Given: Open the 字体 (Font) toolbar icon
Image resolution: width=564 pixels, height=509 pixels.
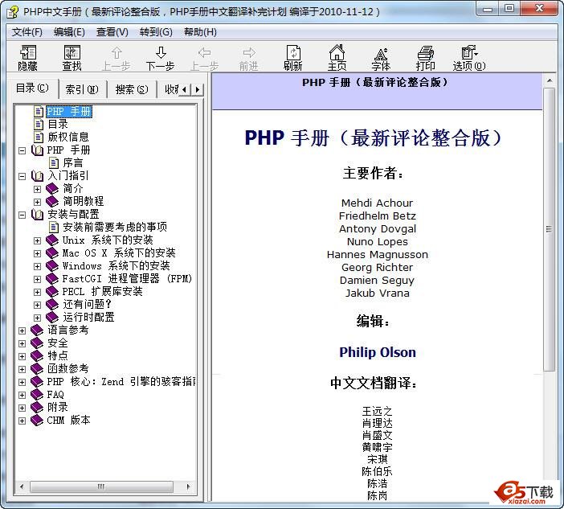Looking at the screenshot, I should 381,58.
